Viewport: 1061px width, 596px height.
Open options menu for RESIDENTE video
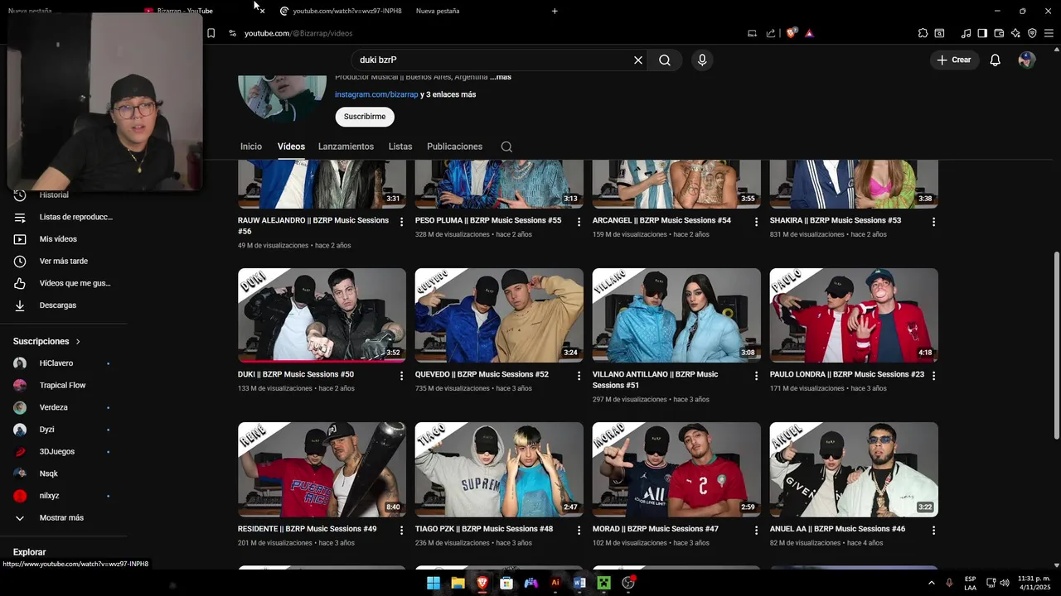pos(402,530)
